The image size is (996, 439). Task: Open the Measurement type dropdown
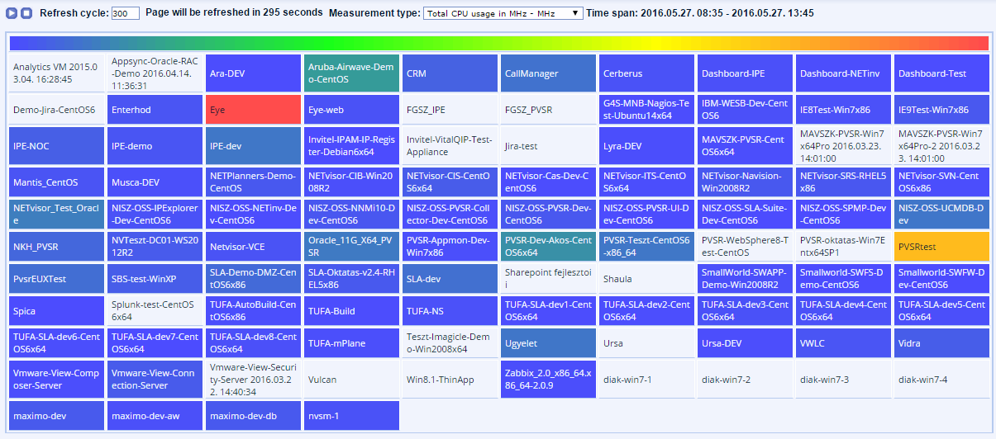503,14
